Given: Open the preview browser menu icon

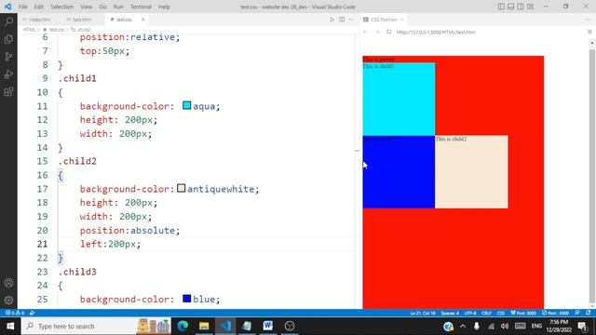Looking at the screenshot, I should (x=589, y=33).
